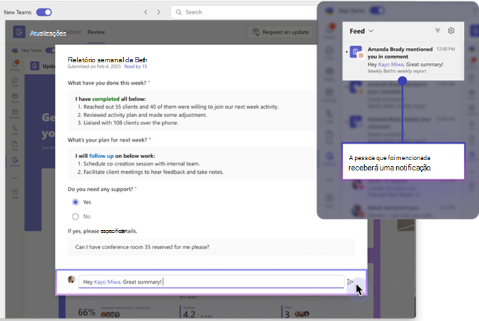Viewport: 479px width, 321px height.
Task: Open Chat in the left sidebar
Action: 15,81
